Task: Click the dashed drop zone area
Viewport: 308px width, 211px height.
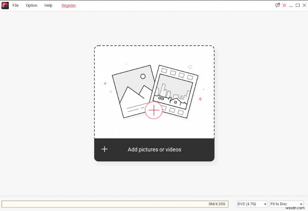Action: [x=154, y=58]
